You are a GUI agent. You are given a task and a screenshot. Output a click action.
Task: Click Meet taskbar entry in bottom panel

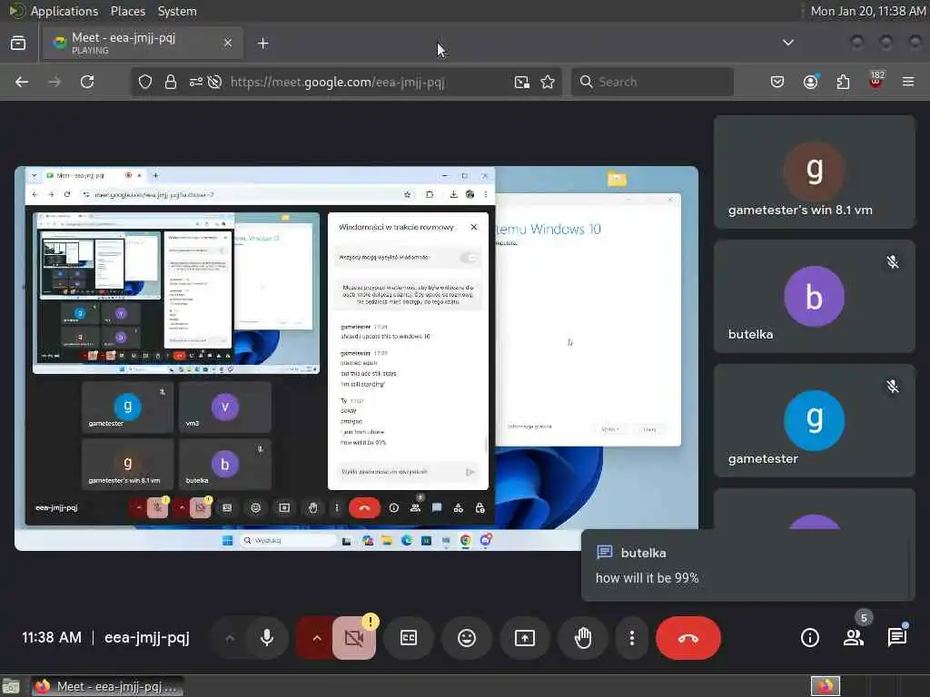(x=107, y=686)
